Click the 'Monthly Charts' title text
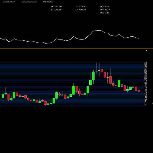153x153 pixels. tap(9, 2)
